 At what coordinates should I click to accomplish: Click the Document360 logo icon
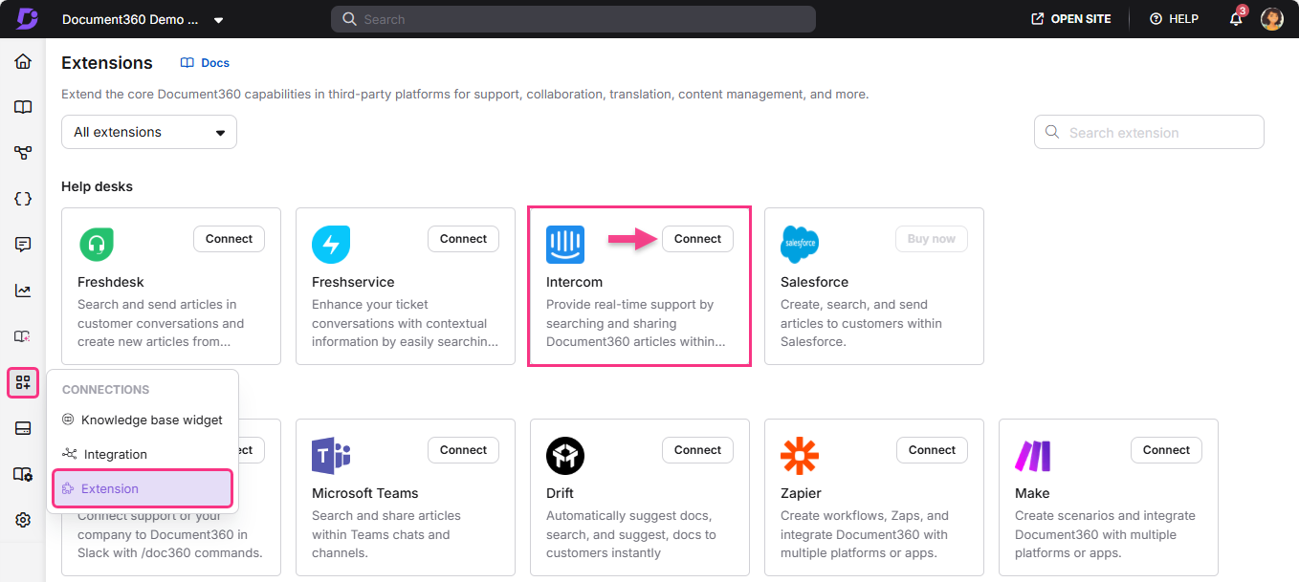pos(26,19)
